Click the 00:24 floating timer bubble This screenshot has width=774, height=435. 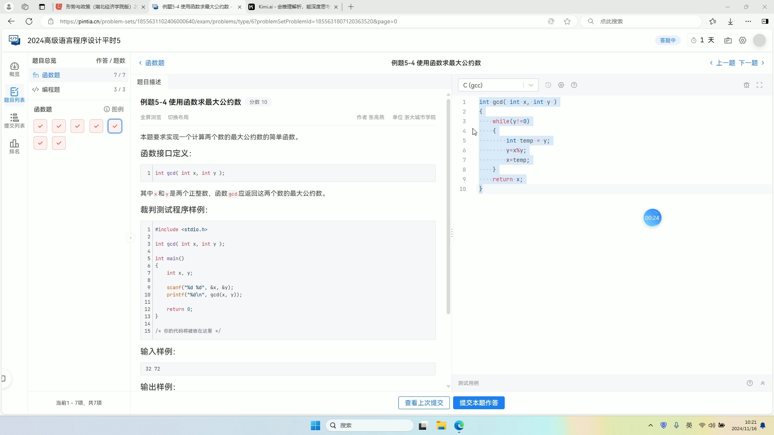click(652, 218)
